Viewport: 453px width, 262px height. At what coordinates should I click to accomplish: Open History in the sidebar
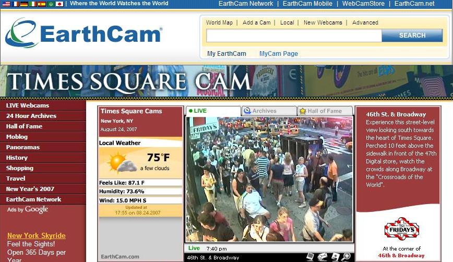pos(43,158)
